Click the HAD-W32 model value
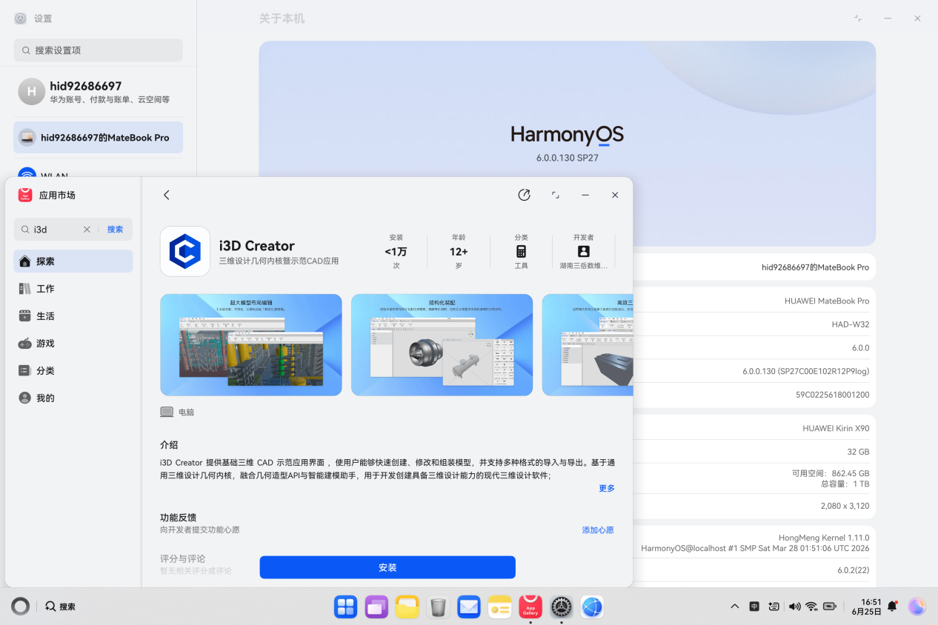Screen dimensions: 938x625 [x=851, y=324]
